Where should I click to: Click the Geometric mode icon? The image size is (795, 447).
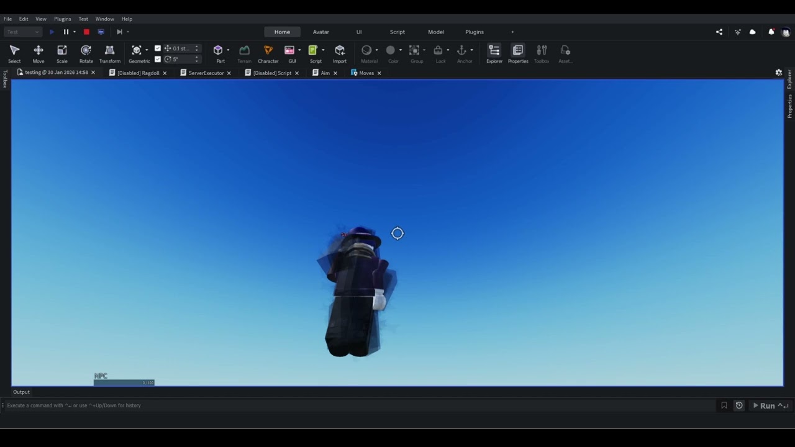137,50
